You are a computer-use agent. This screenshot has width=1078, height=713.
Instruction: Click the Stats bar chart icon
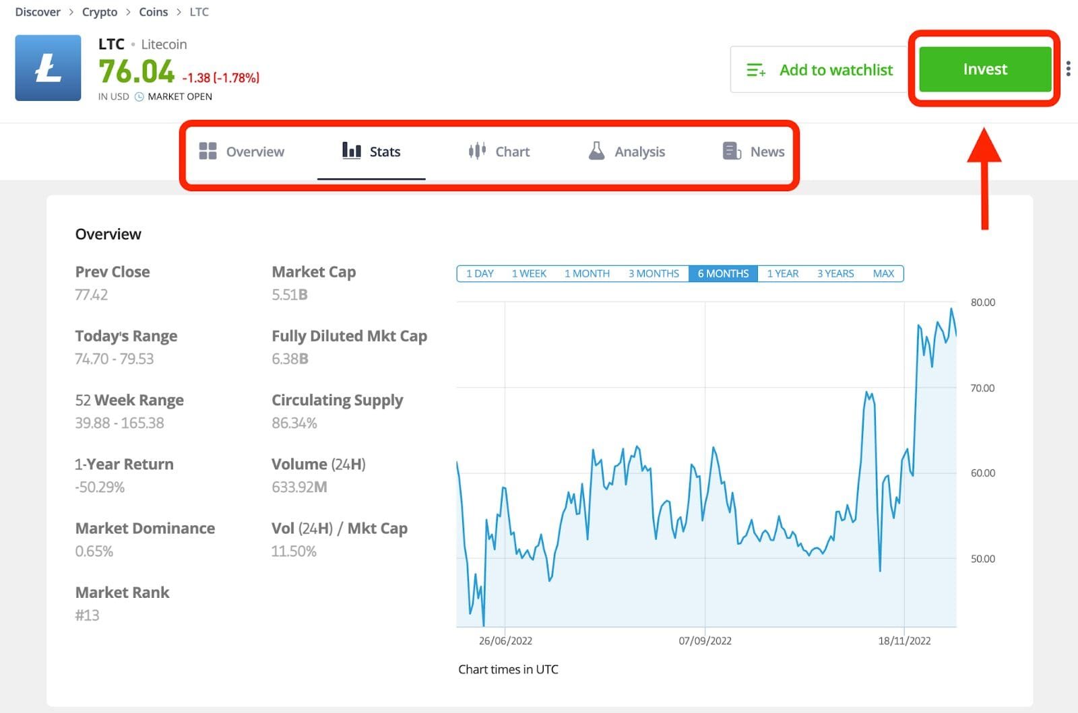[x=351, y=150]
